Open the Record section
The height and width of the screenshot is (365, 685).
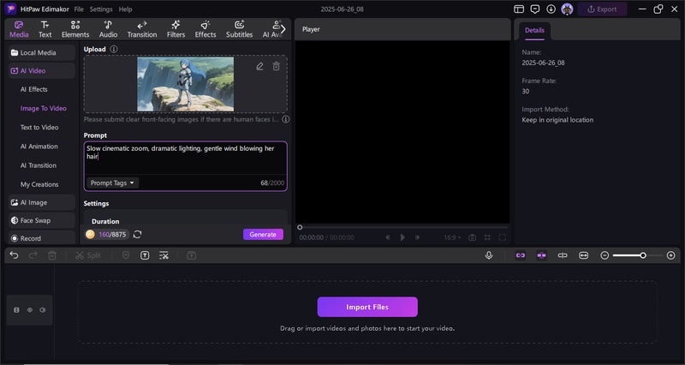[x=41, y=238]
